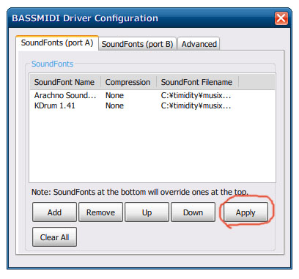Click KDrum 1.41 filename path cell

pyautogui.click(x=196, y=105)
